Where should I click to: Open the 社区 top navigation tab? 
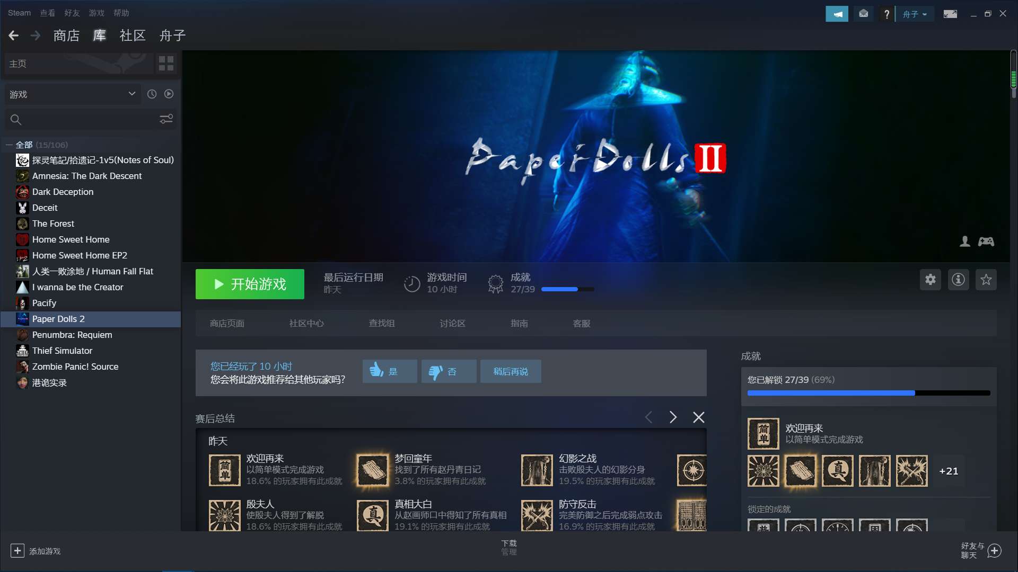coord(133,35)
